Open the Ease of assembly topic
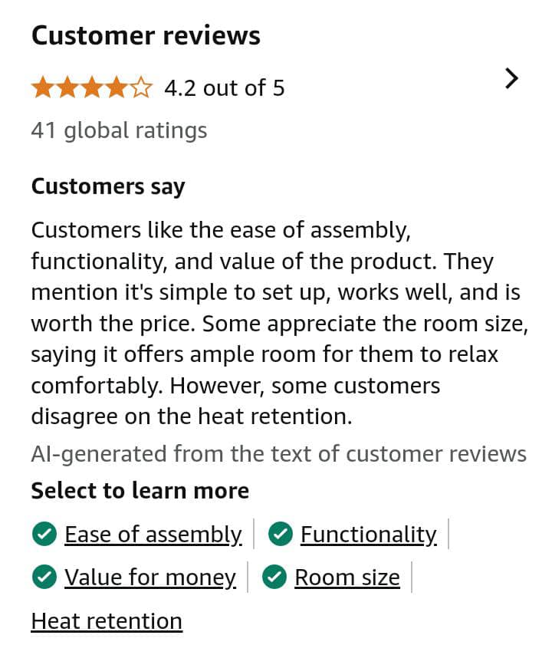552x645 pixels. click(x=153, y=534)
